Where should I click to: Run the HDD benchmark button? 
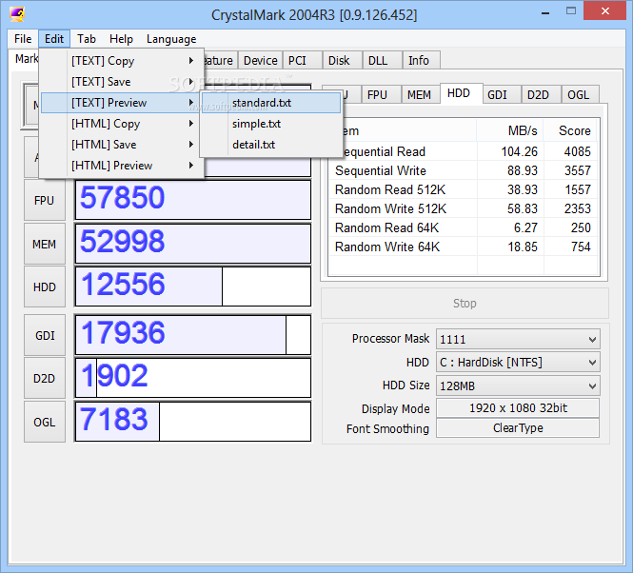point(45,286)
